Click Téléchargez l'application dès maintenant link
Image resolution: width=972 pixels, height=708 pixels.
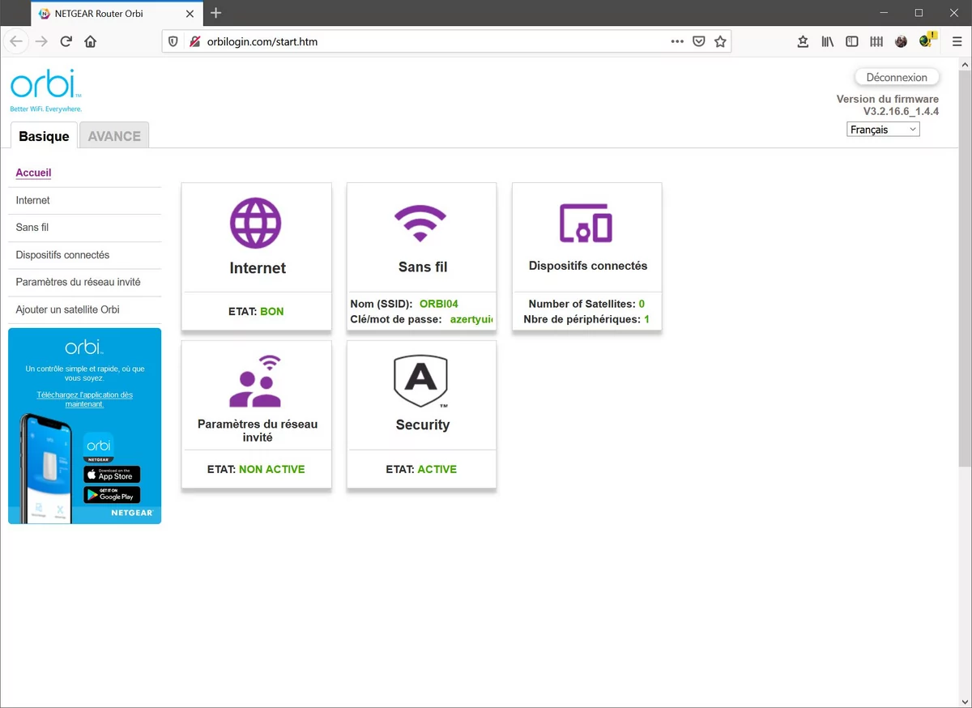click(84, 399)
